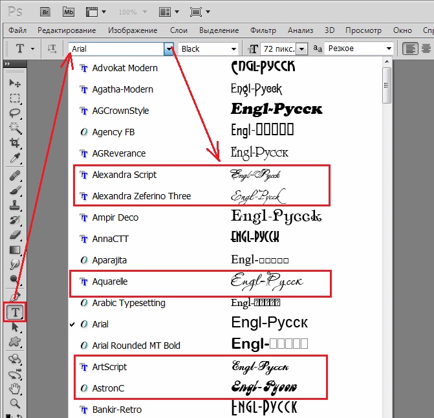434x418 pixels.
Task: Select the Lasso tool
Action: [15, 113]
